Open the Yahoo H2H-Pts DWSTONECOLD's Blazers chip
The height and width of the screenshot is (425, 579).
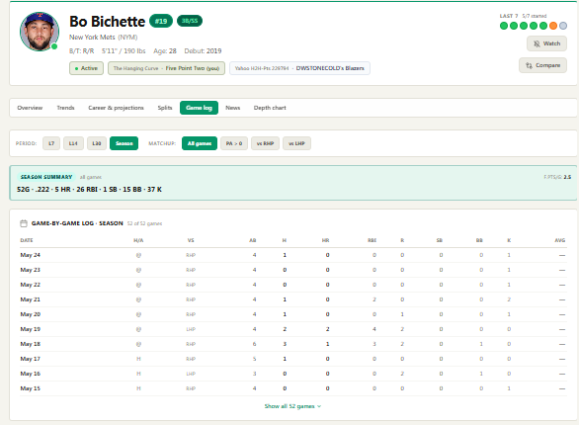(x=299, y=68)
